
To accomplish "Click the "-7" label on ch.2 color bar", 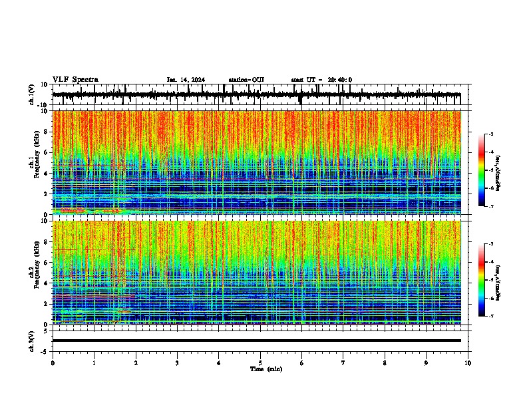I will pos(490,317).
